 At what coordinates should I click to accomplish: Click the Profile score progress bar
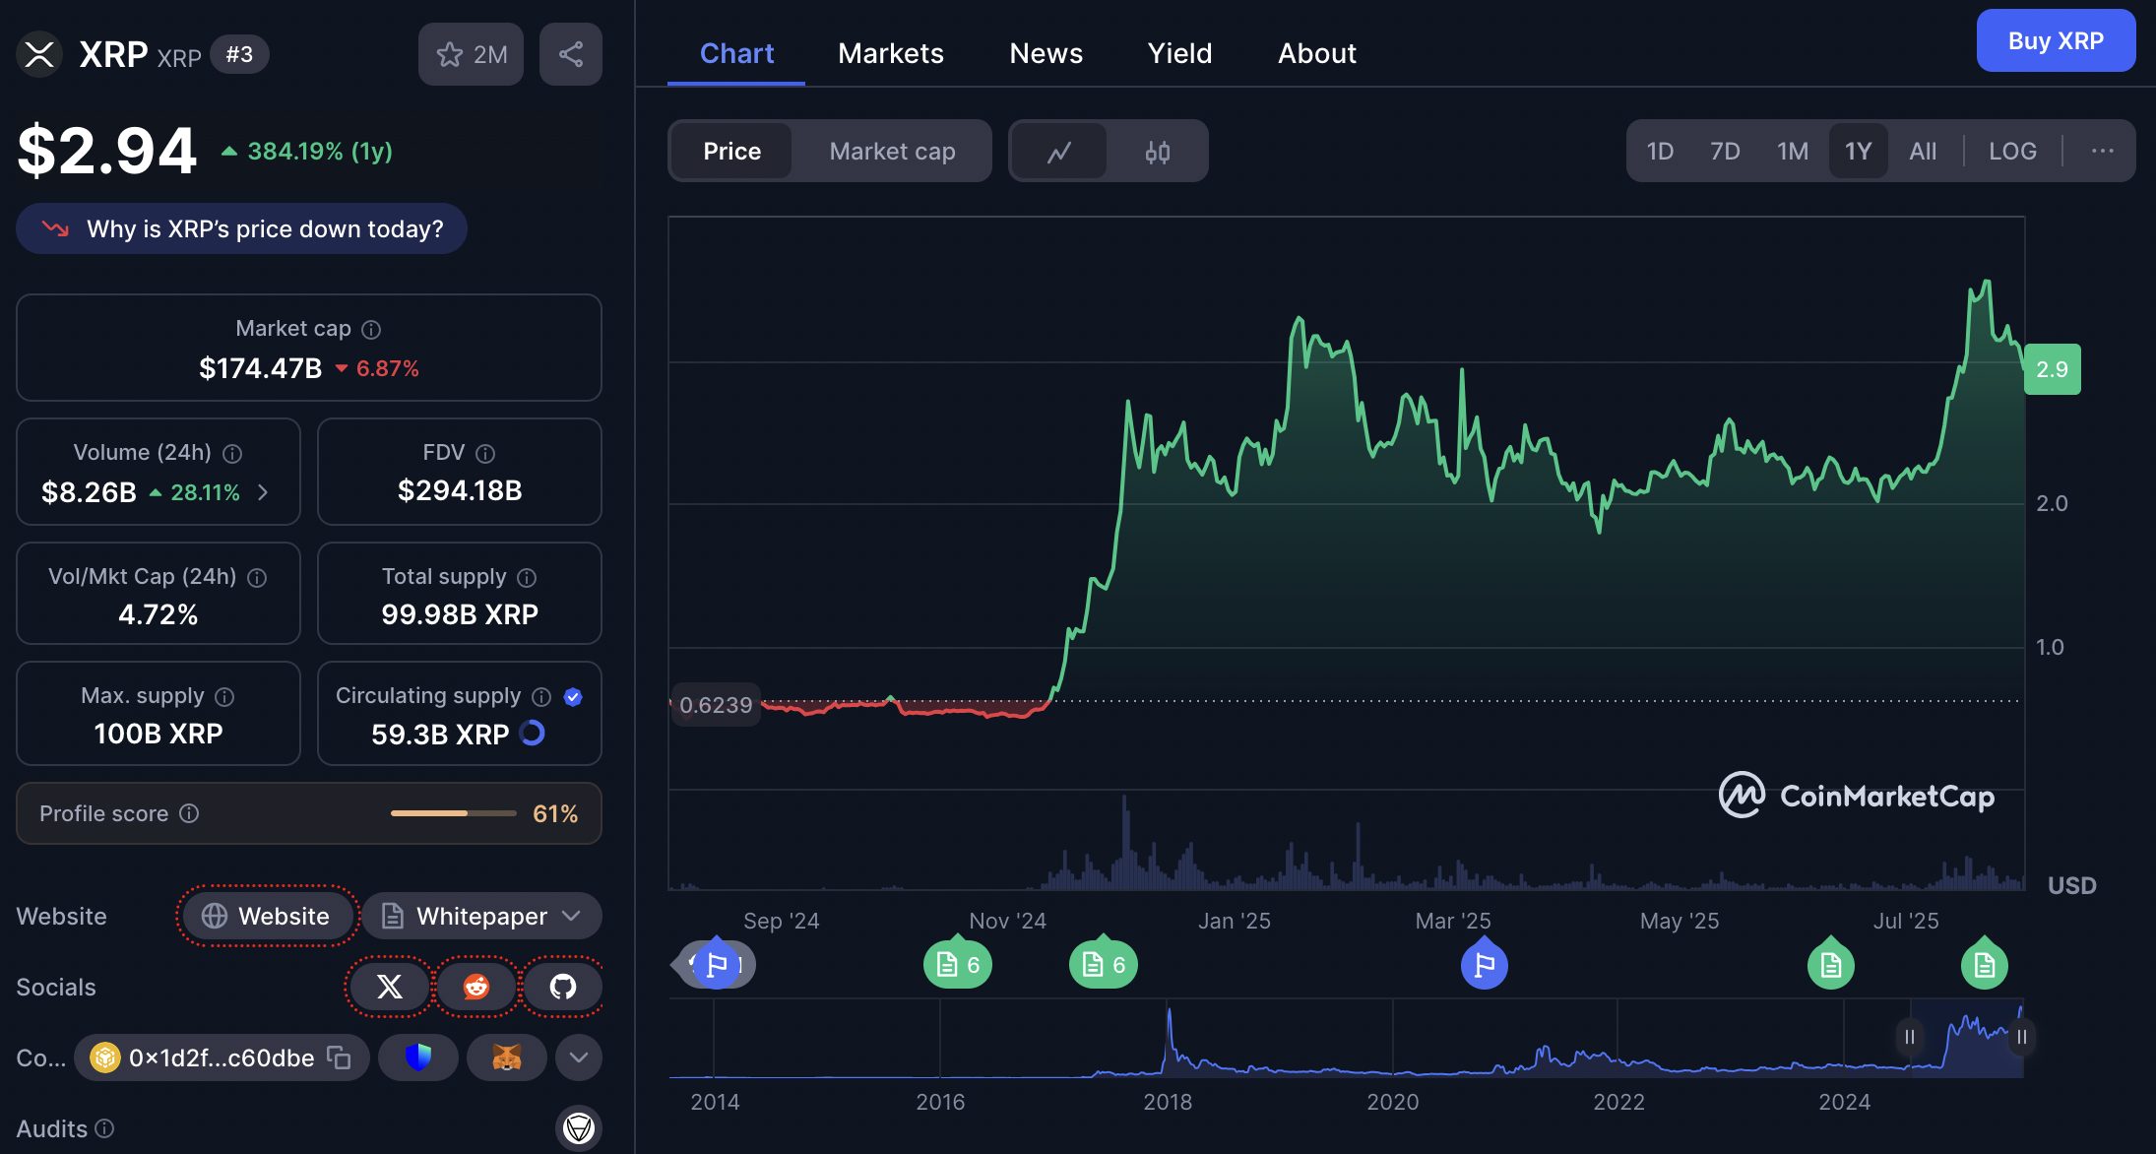tap(454, 813)
